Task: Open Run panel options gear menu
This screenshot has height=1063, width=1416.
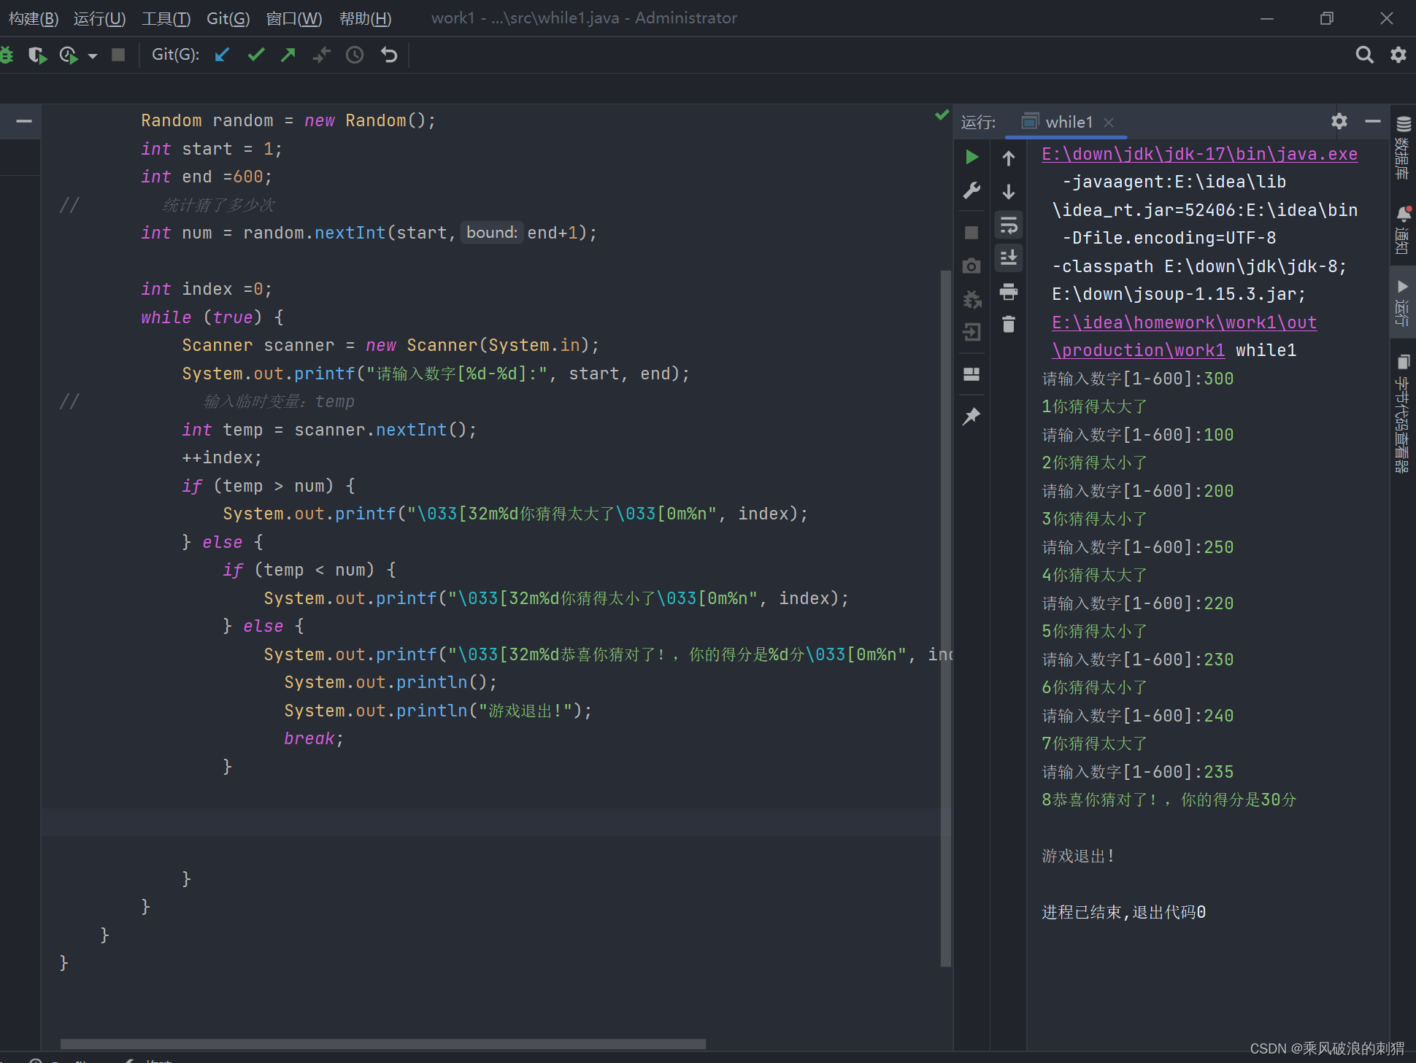Action: click(x=1339, y=121)
